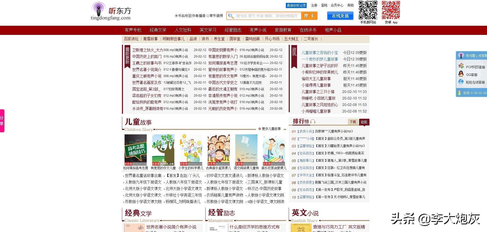Select the 书名|标签|作者|播音 radio button
The image size is (487, 232).
click(x=176, y=16)
